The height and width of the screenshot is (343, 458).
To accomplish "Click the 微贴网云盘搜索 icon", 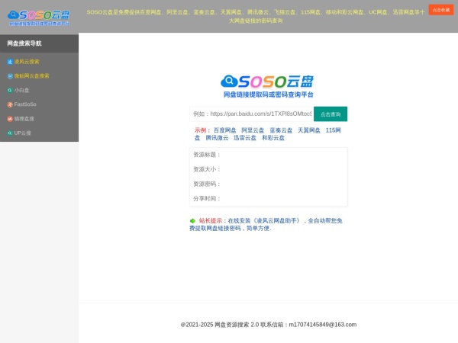I will click(x=10, y=75).
